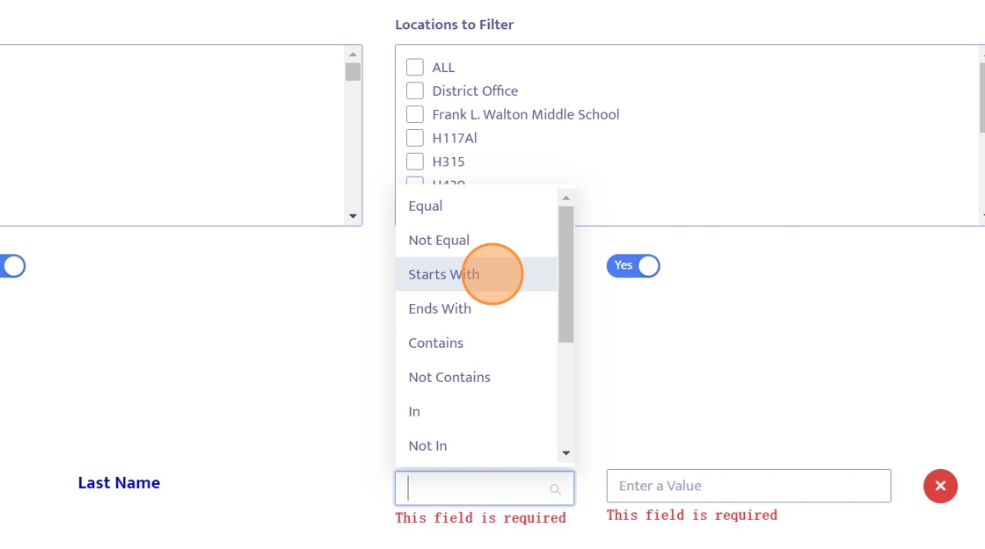Click the left listbox scroll down arrow
The height and width of the screenshot is (549, 985).
pyautogui.click(x=353, y=216)
